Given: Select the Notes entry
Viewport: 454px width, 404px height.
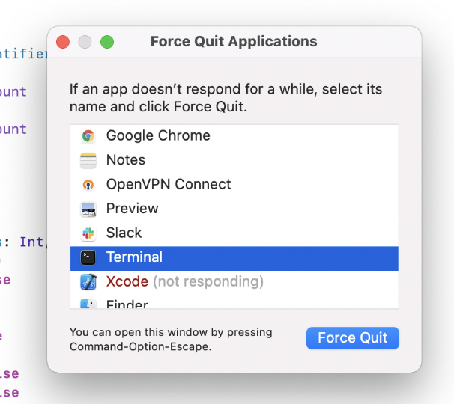Looking at the screenshot, I should point(126,160).
